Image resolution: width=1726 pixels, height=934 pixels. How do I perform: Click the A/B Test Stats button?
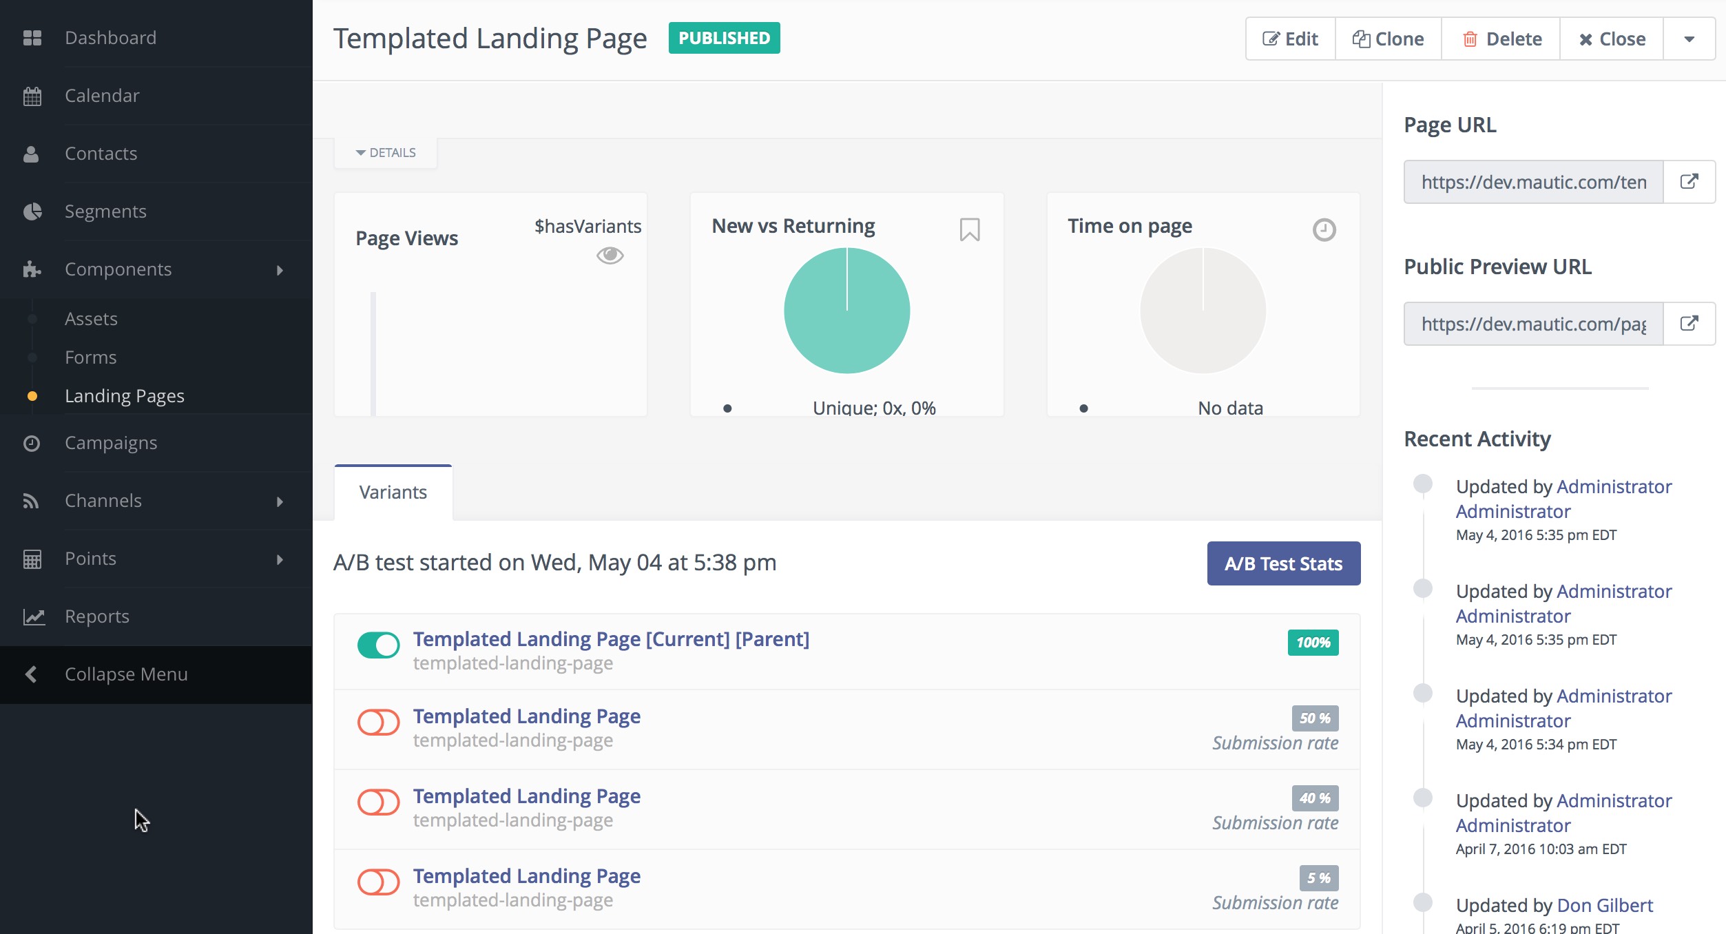point(1283,563)
